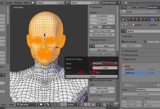Open the Render properties tab icon

tap(129, 19)
